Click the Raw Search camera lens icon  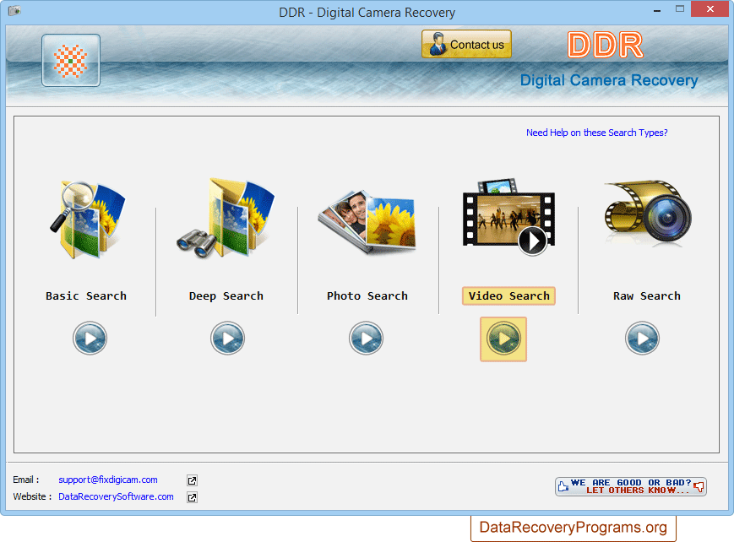(648, 212)
